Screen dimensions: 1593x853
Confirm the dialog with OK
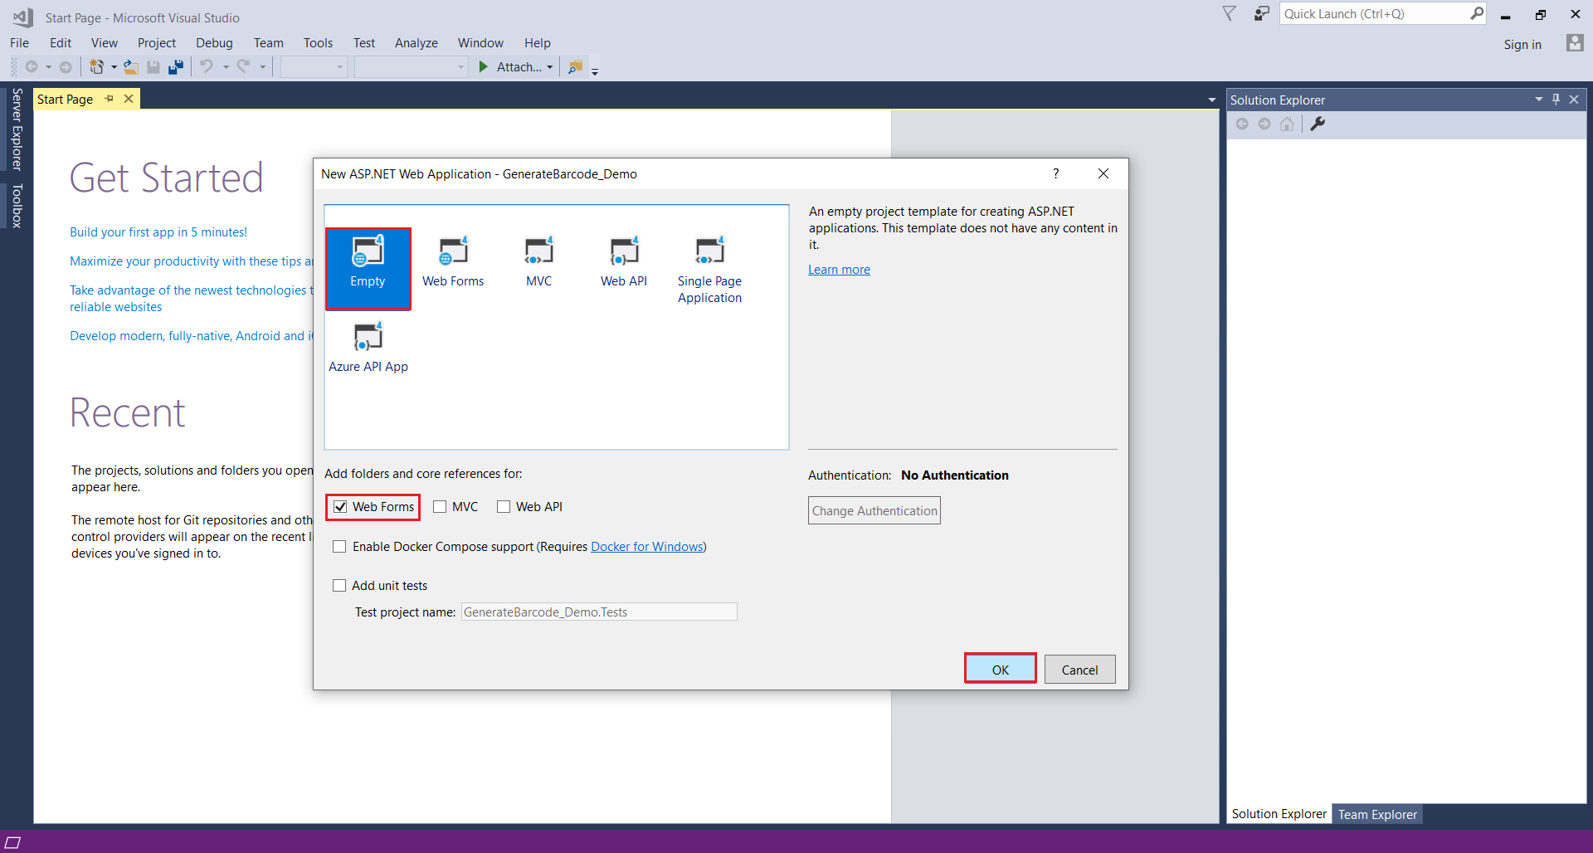point(1001,670)
